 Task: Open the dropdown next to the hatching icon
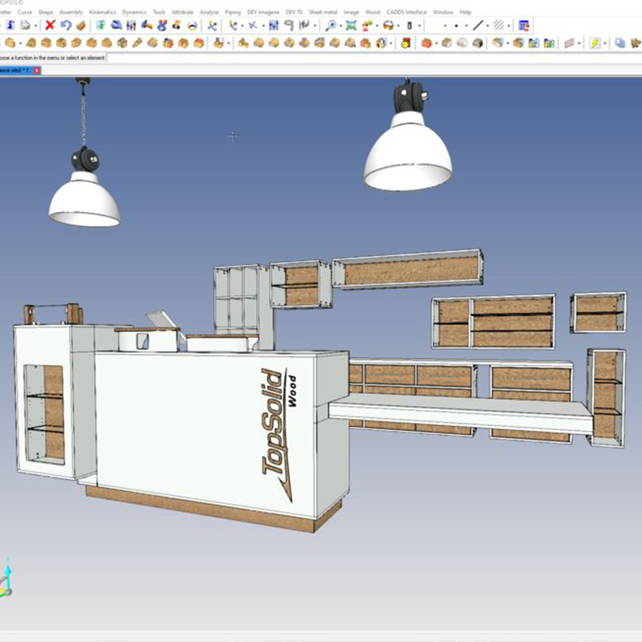click(x=509, y=26)
